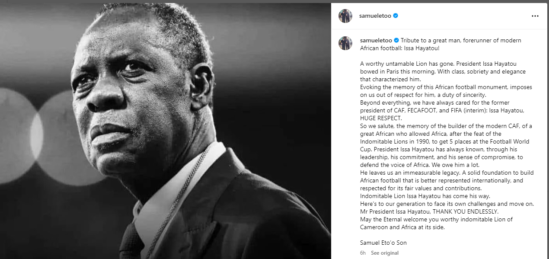Click the verified badge in post header

pyautogui.click(x=396, y=16)
